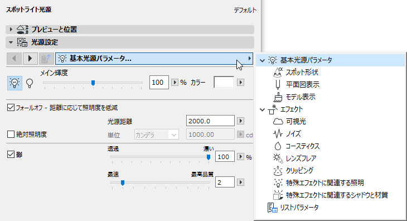Click the レンズフレア sun icon
407x221 pixels.
pos(278,158)
